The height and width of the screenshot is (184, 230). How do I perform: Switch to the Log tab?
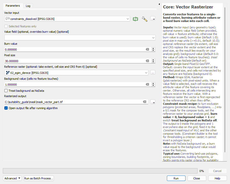28,6
